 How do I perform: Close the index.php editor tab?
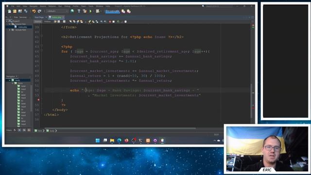(x=63, y=17)
